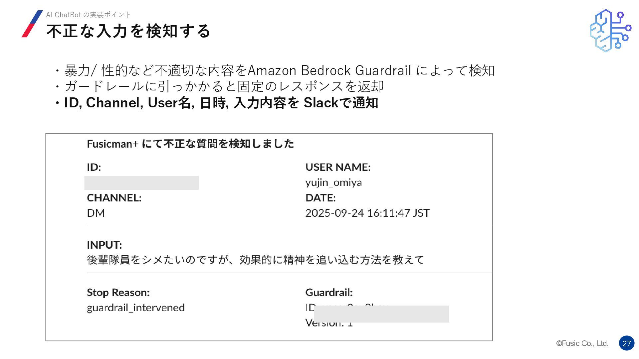Select the slide title 不正な入力を検知する
The image size is (639, 359).
(128, 31)
